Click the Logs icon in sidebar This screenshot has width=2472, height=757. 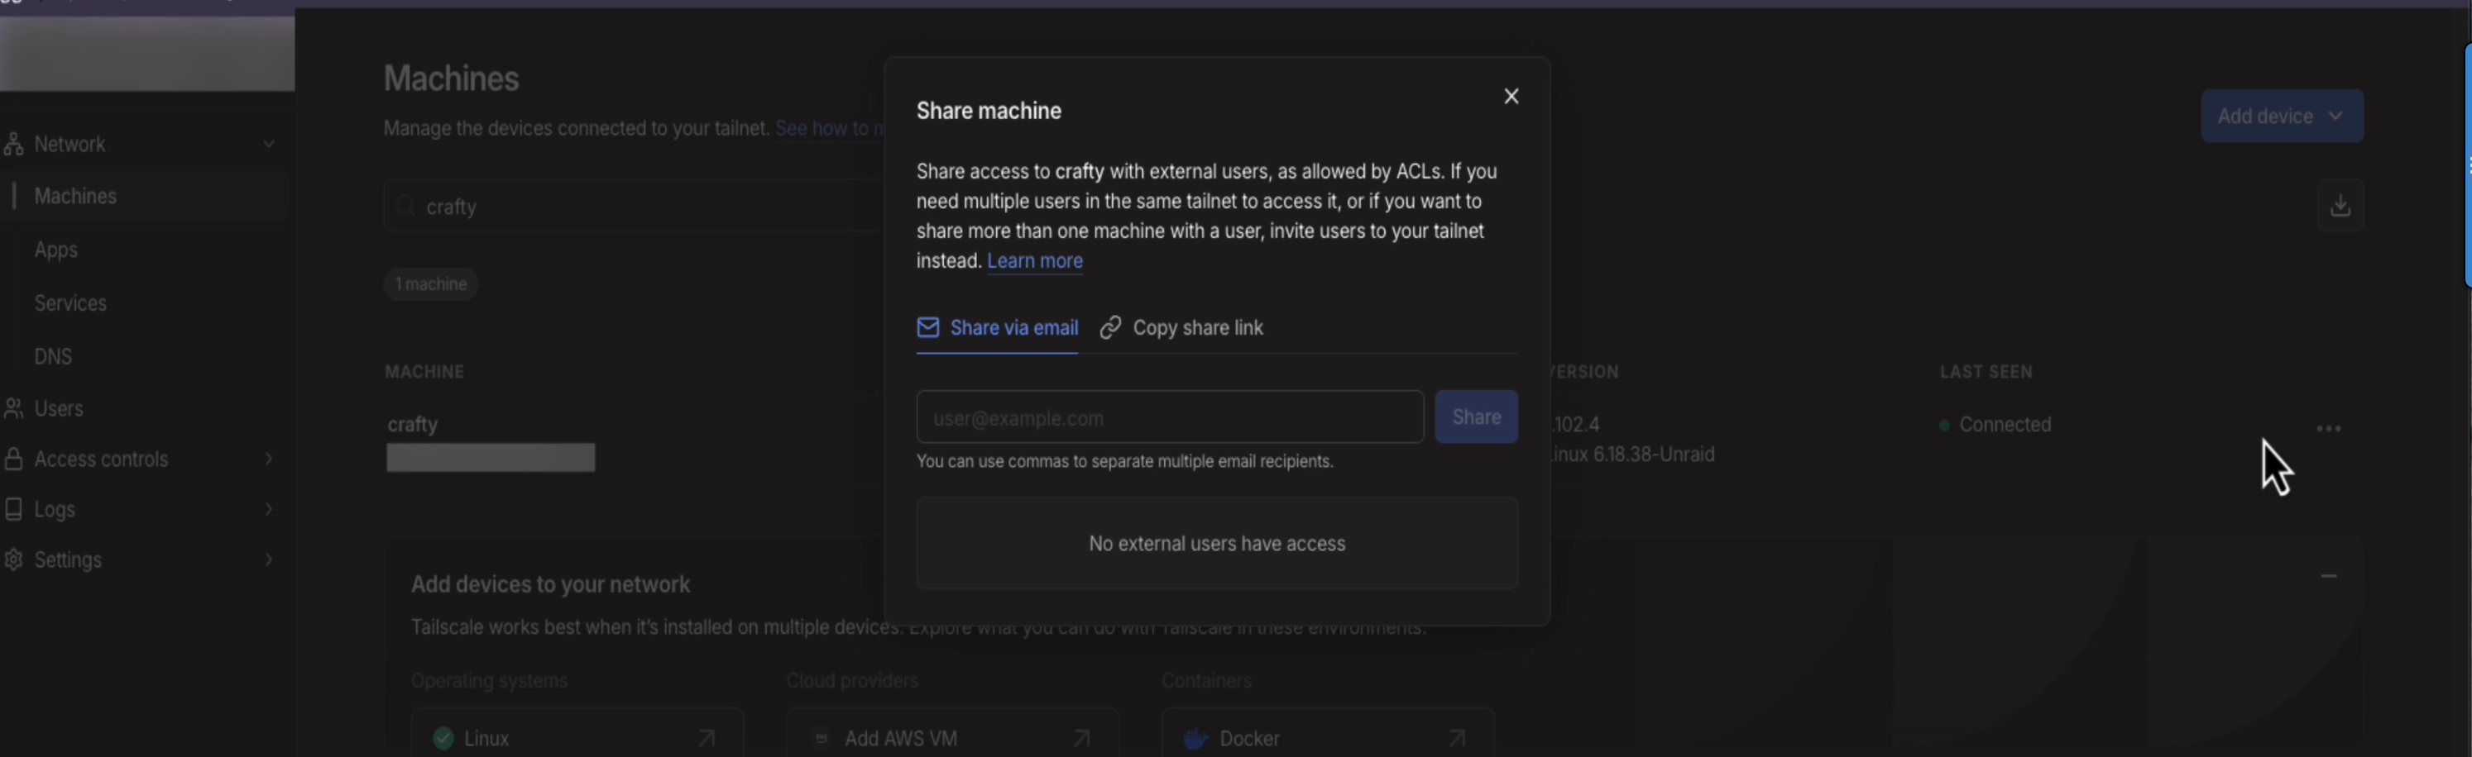[x=13, y=510]
